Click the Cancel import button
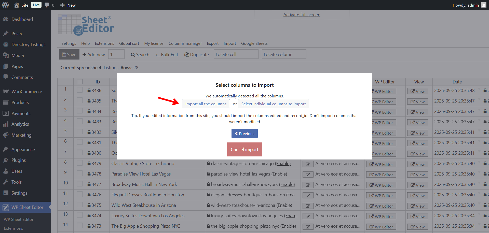Viewport: 489px width, 233px height. tap(244, 150)
